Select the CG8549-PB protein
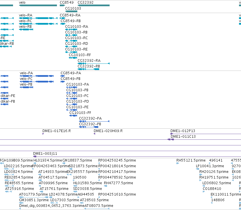Viewport: 241px width, 210px height. [x=63, y=82]
